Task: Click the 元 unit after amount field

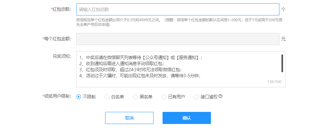Action: point(283,39)
